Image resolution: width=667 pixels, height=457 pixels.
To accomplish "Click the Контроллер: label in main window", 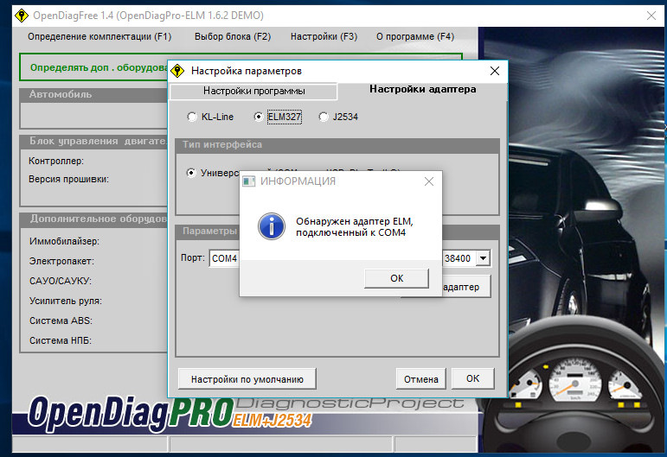I will coord(56,161).
